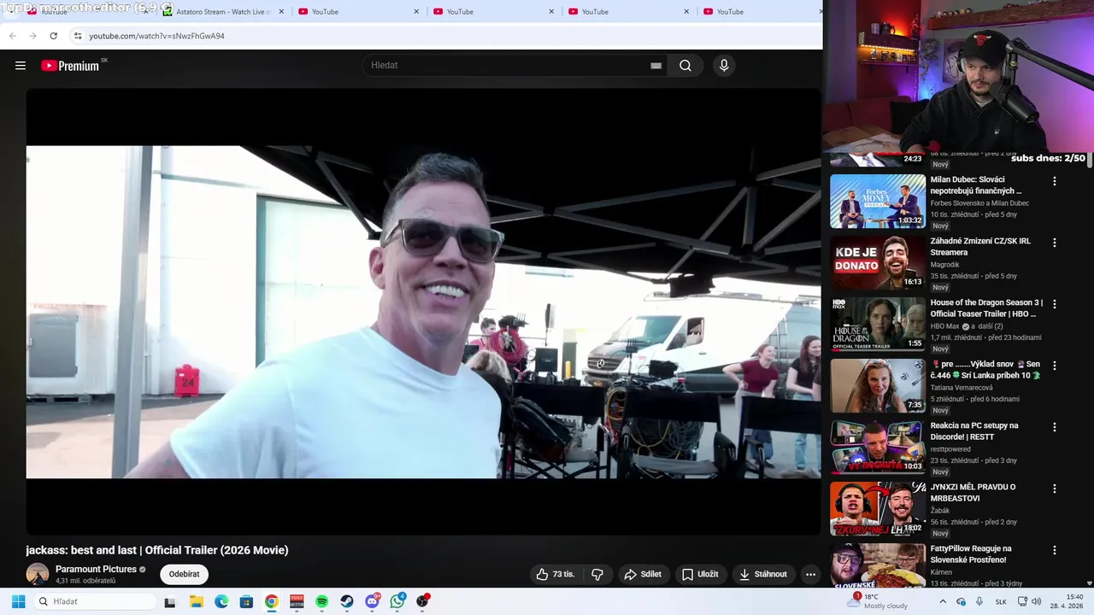
Task: Open the Paramount Pictures channel name link
Action: 96,569
